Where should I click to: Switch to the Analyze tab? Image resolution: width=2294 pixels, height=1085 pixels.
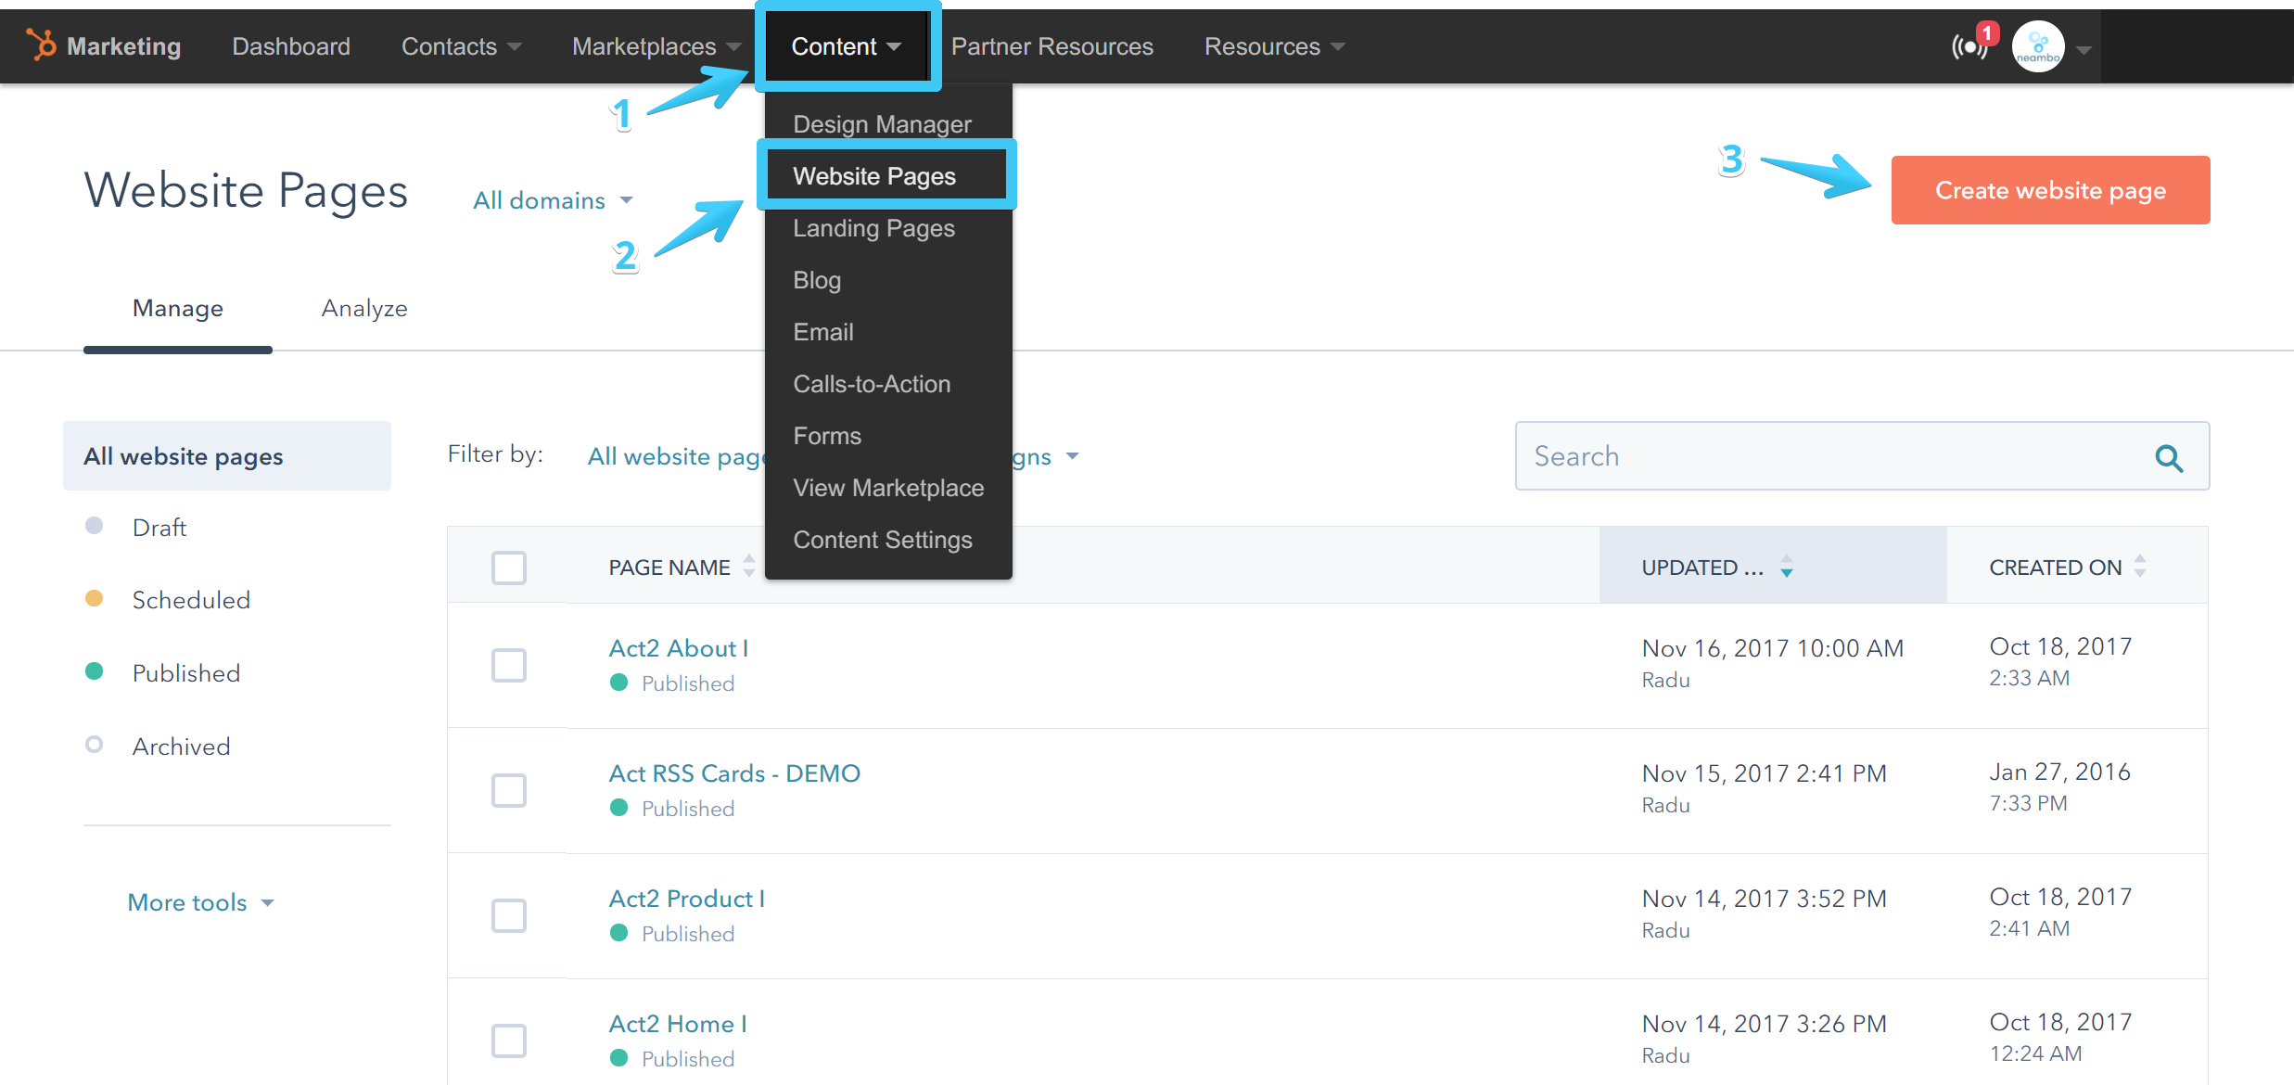[364, 308]
